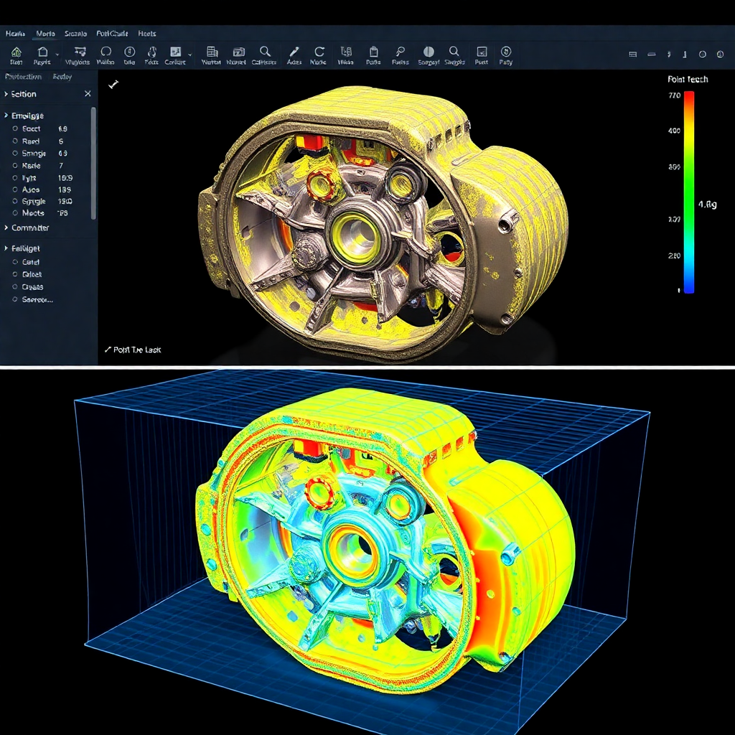
Task: Open the Sampayt half-circle tool
Action: click(x=428, y=52)
